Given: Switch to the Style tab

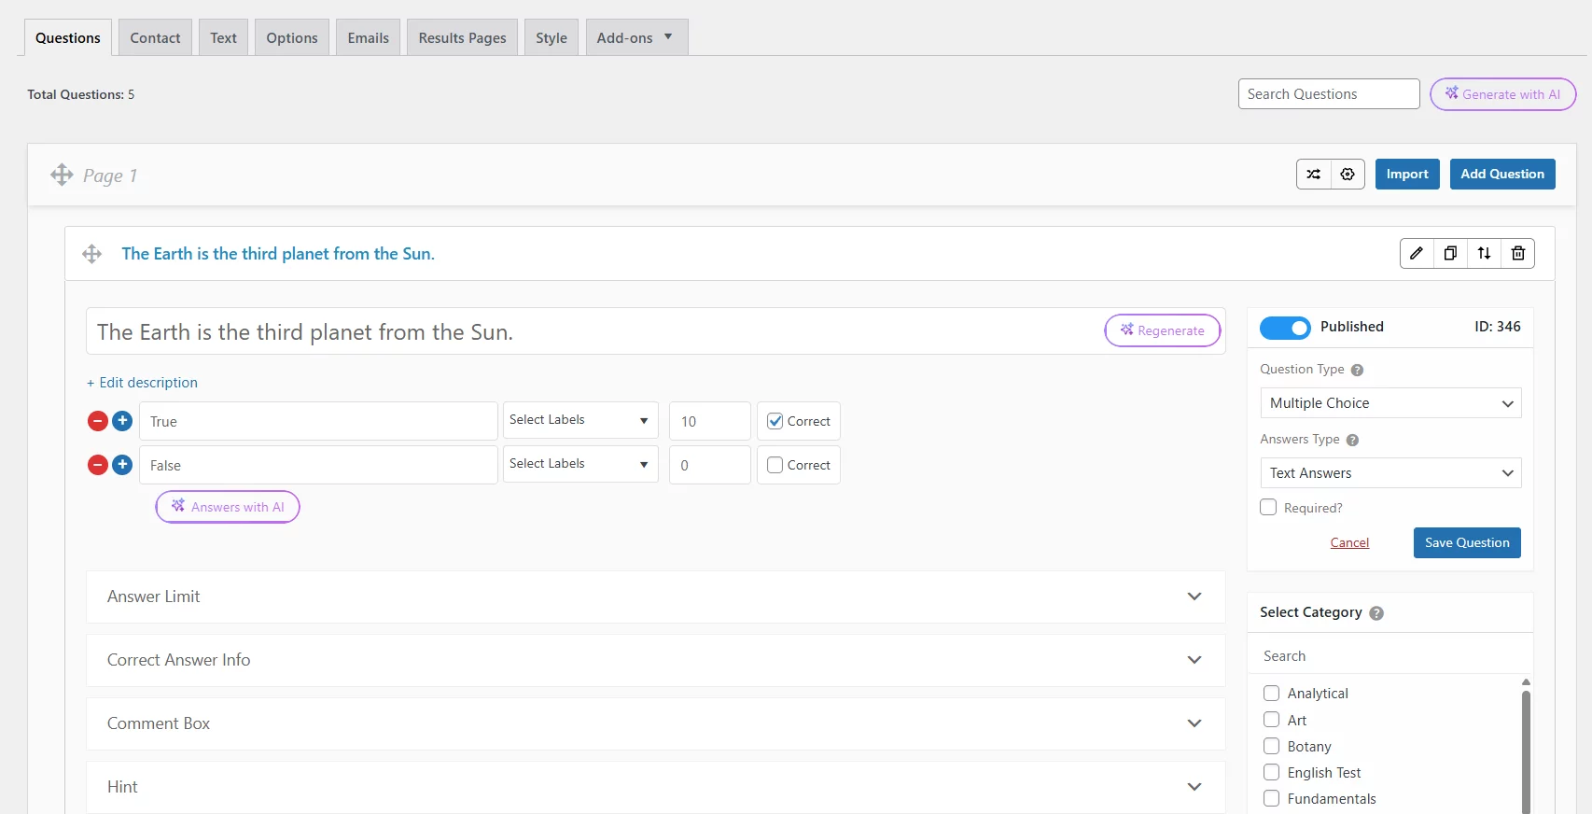Looking at the screenshot, I should point(552,37).
